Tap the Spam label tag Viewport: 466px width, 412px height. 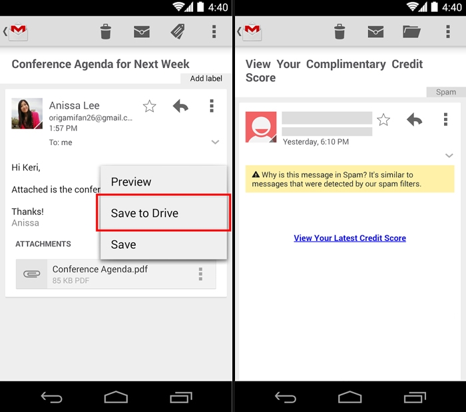pyautogui.click(x=446, y=92)
